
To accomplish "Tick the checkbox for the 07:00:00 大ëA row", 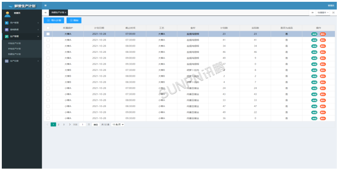I will pos(48,34).
